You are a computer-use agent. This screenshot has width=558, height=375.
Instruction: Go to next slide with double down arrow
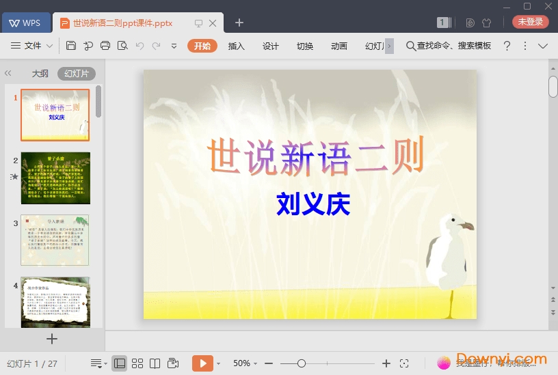coord(553,312)
